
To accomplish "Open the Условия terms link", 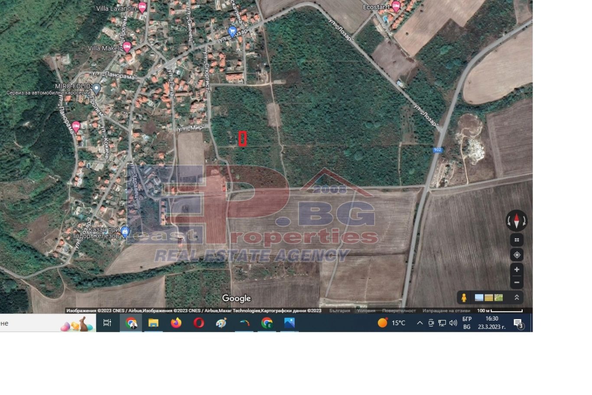I will click(x=366, y=311).
